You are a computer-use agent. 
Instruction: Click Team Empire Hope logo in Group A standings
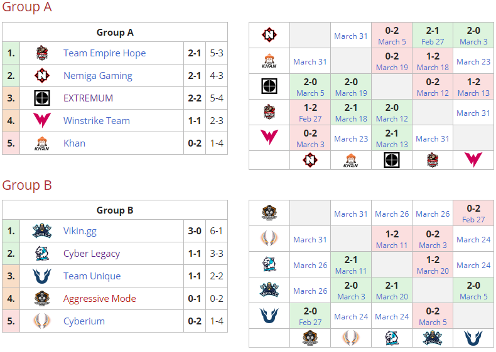point(42,53)
